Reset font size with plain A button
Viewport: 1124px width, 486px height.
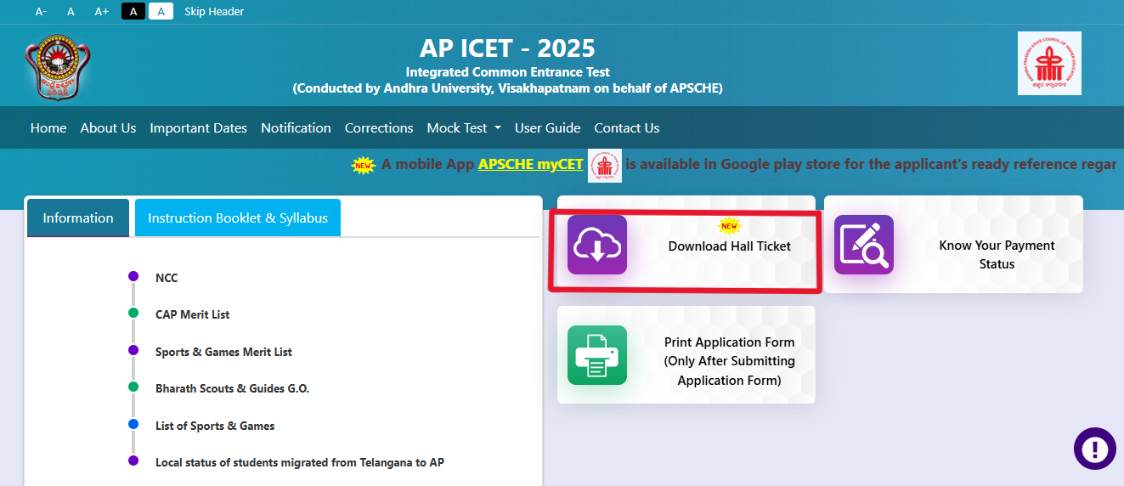71,11
